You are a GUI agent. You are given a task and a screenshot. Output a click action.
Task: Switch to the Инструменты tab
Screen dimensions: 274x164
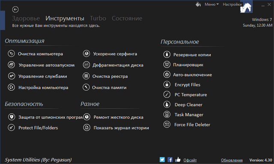click(x=65, y=18)
